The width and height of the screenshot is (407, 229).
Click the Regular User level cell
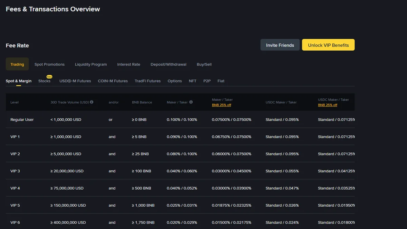pyautogui.click(x=22, y=119)
